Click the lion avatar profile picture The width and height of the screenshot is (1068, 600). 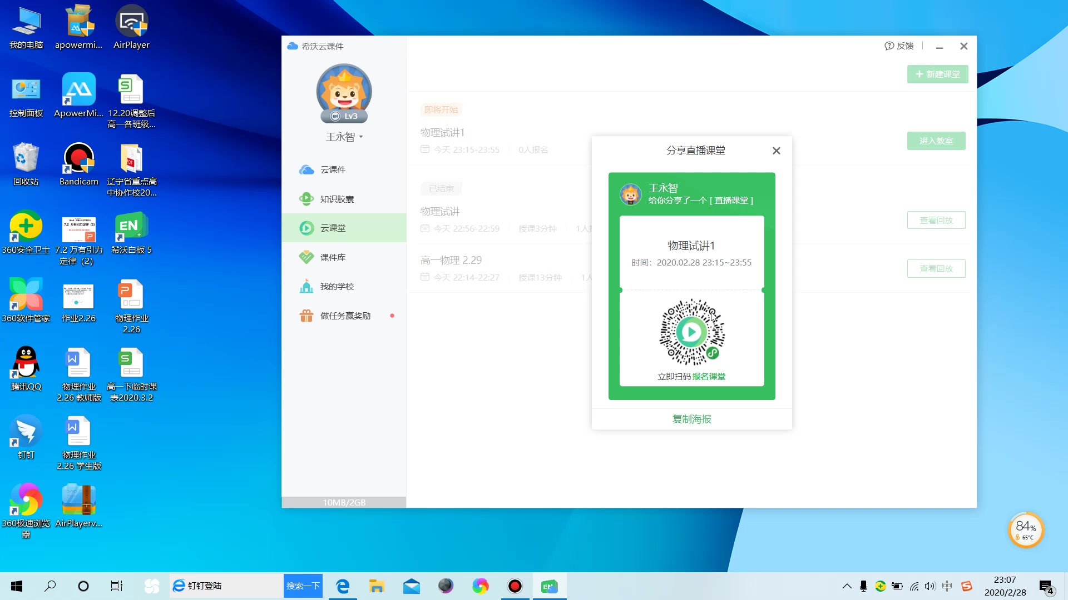pos(344,91)
